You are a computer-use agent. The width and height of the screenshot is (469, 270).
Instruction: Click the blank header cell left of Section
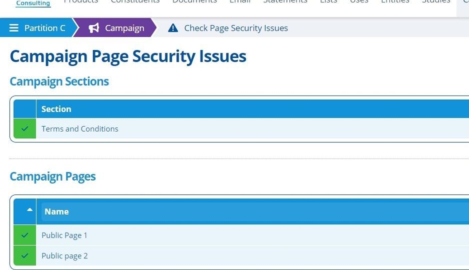click(x=25, y=109)
